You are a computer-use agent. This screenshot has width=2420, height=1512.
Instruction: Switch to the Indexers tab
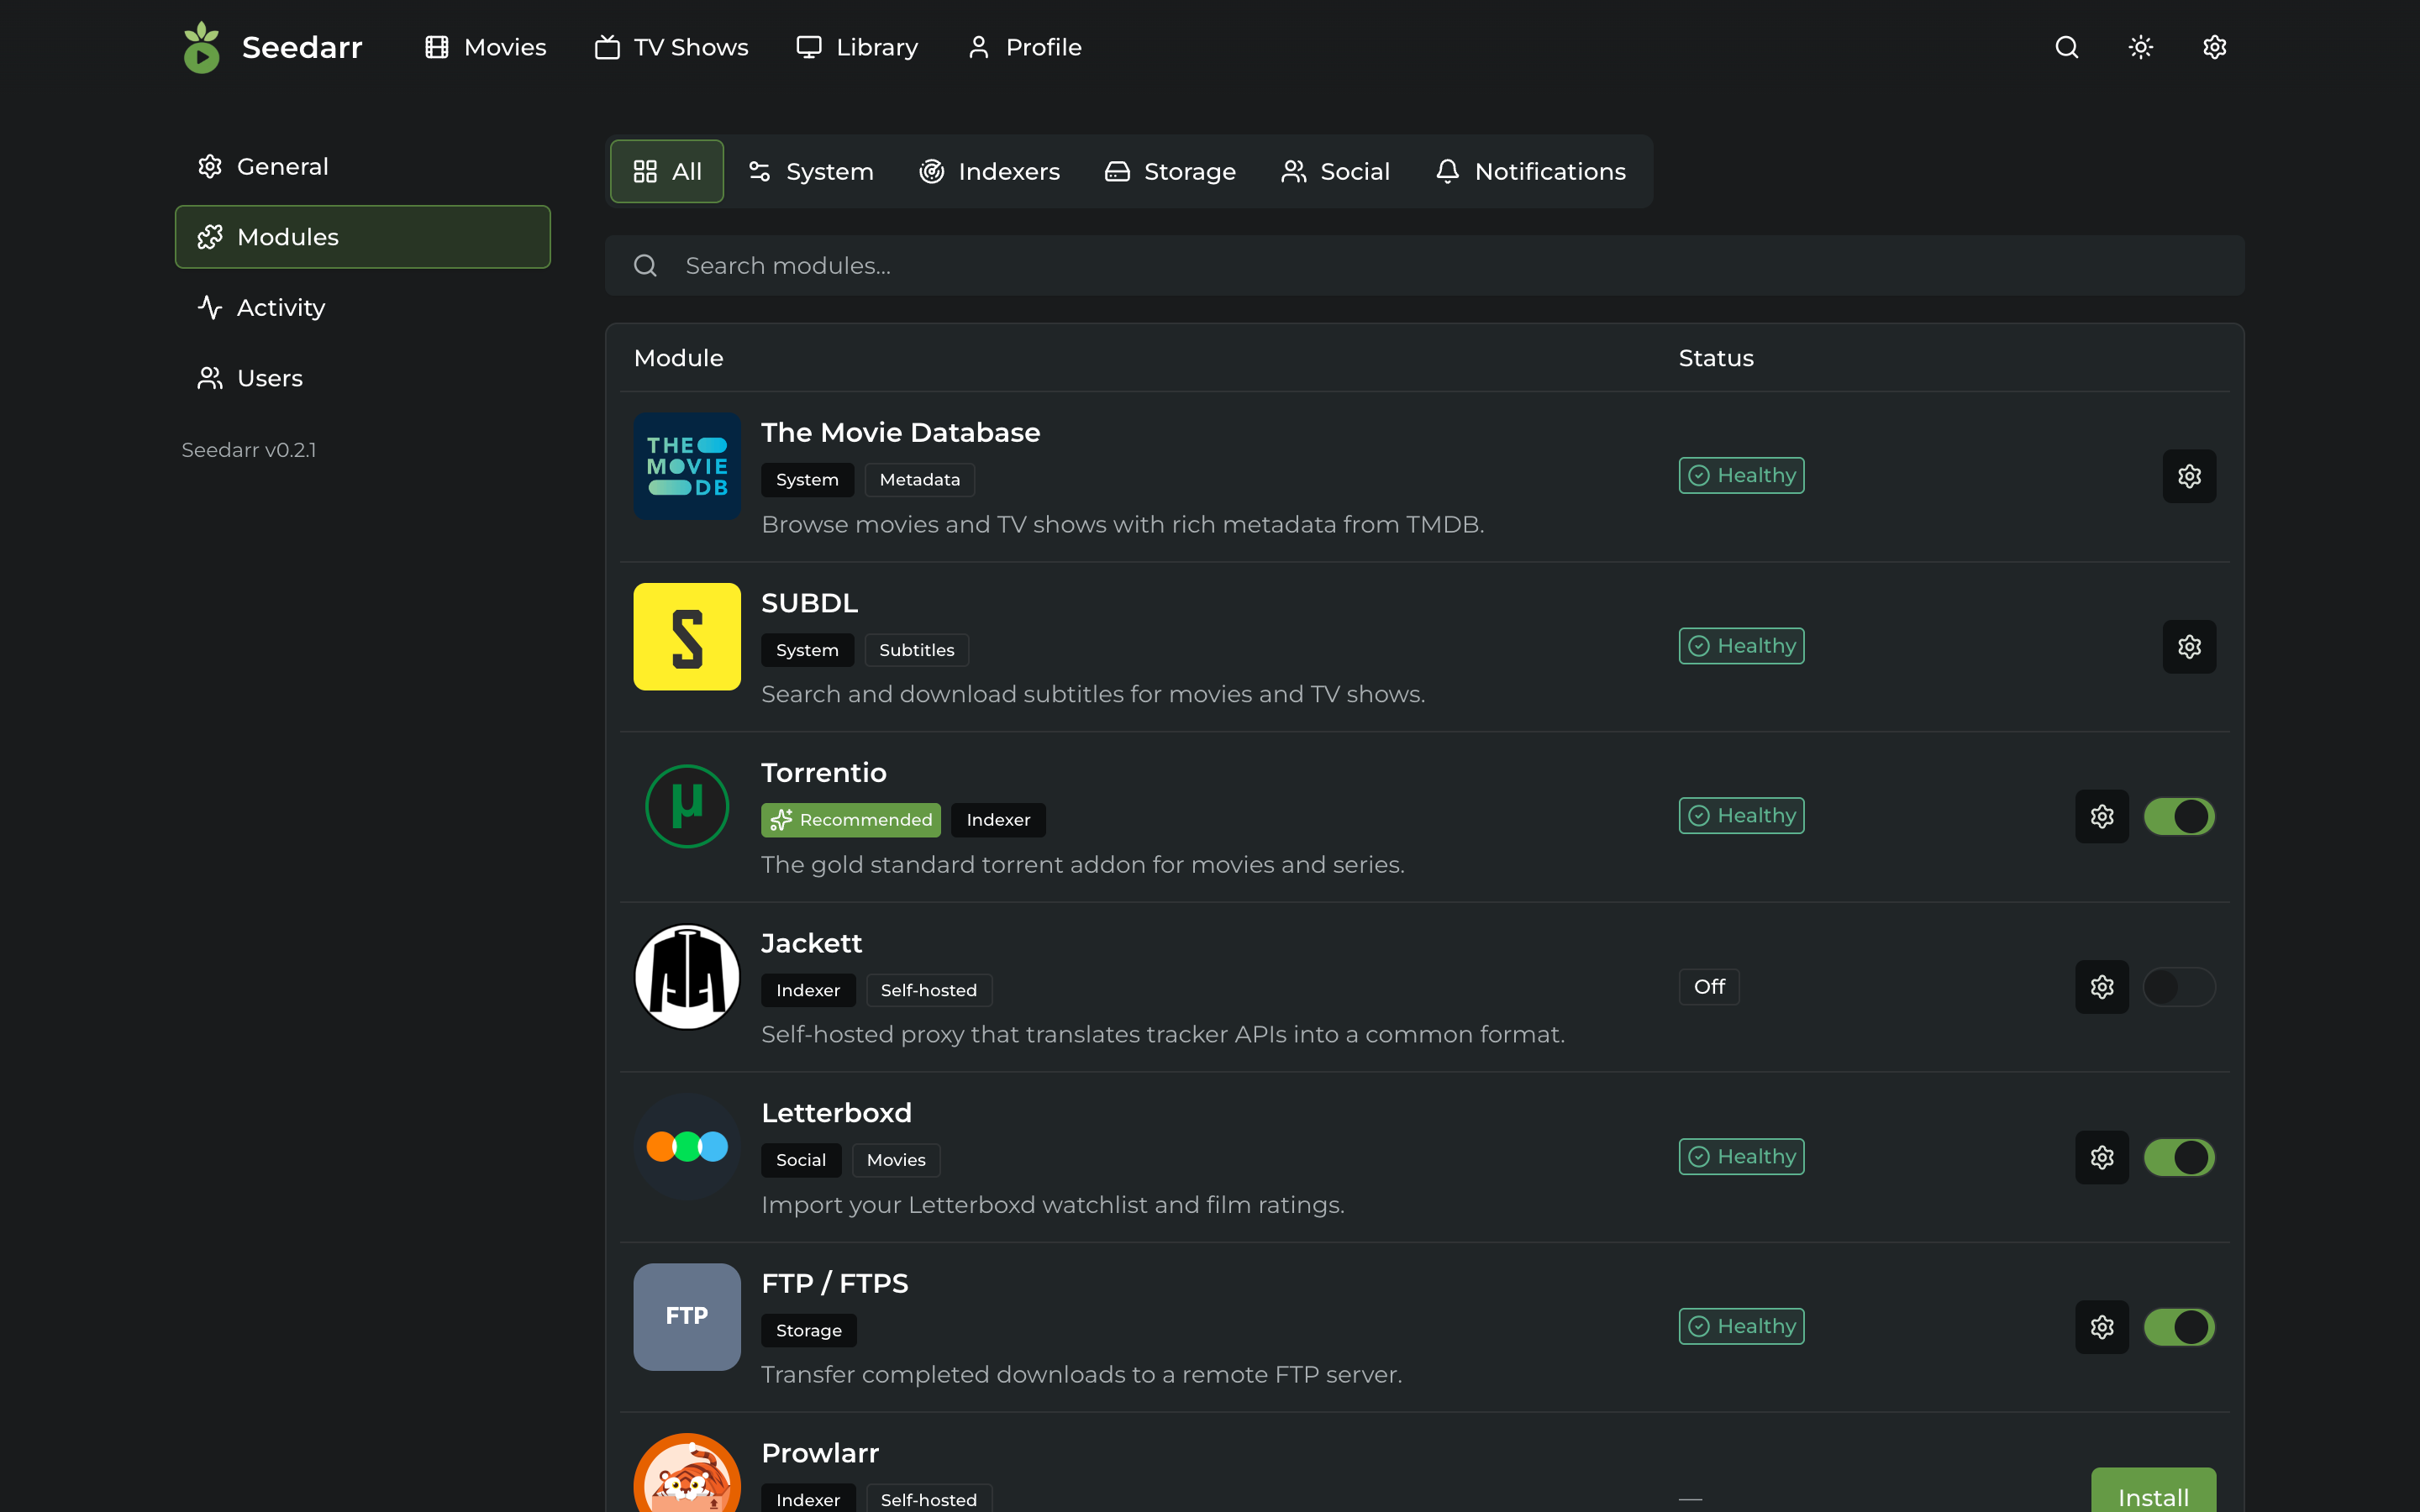989,171
